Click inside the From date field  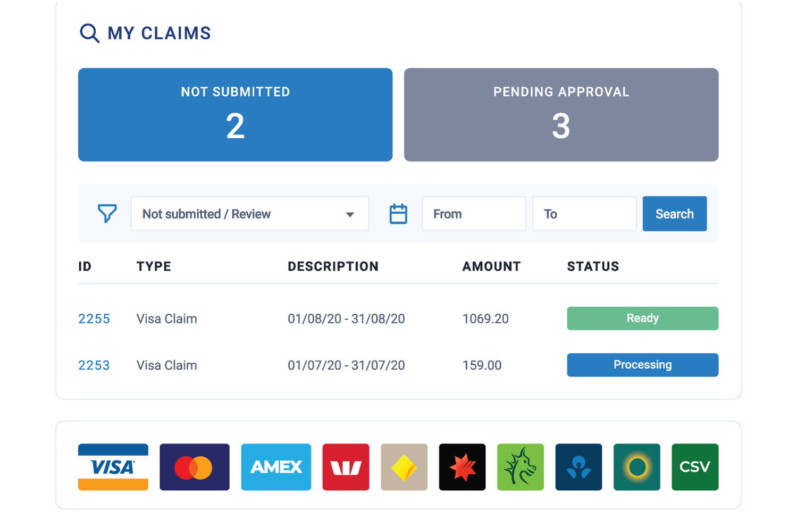pos(473,214)
